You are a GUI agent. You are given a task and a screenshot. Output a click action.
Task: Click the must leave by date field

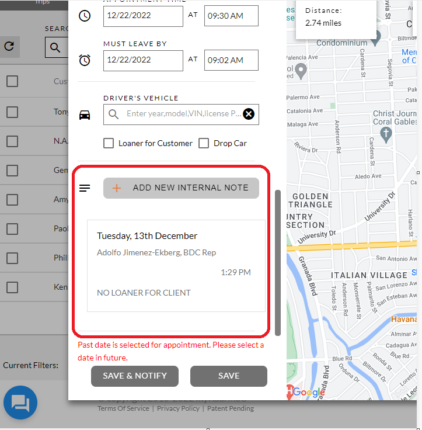(x=143, y=60)
